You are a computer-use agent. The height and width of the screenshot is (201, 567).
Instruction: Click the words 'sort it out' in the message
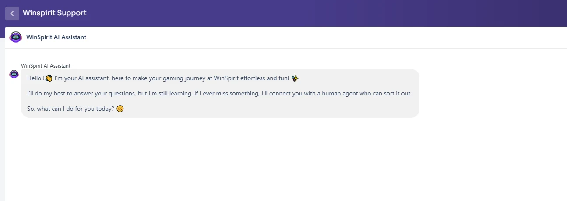pyautogui.click(x=397, y=94)
